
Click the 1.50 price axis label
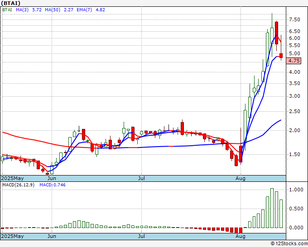coord(294,154)
